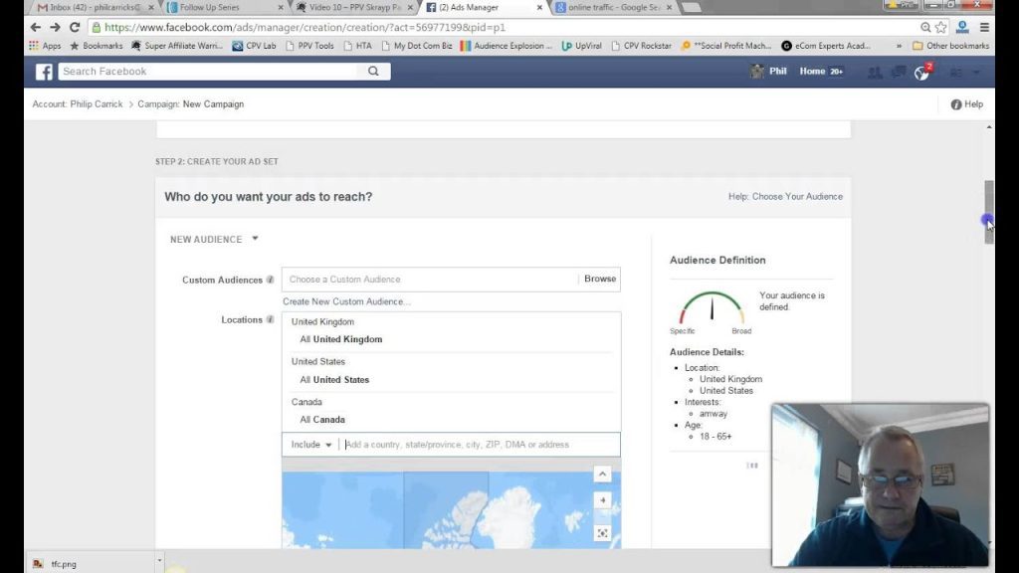Open the privacy shortcuts icon in the Facebook header

pos(955,72)
